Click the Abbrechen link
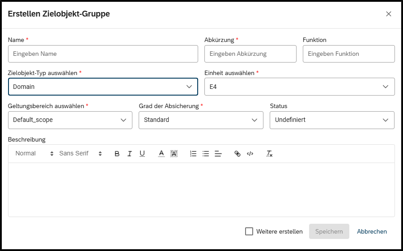The image size is (403, 251). (372, 231)
